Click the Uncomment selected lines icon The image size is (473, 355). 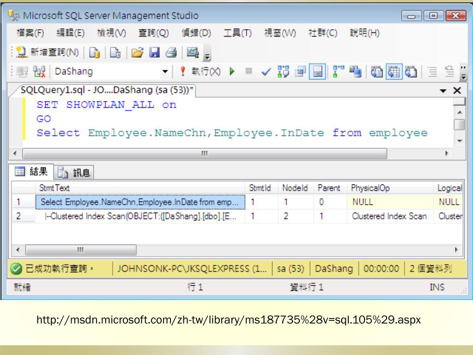[449, 72]
